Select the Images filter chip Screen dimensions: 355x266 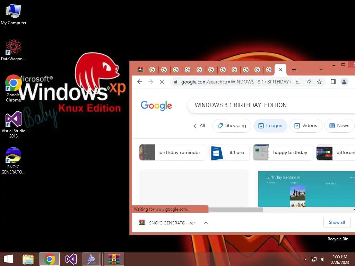click(270, 125)
